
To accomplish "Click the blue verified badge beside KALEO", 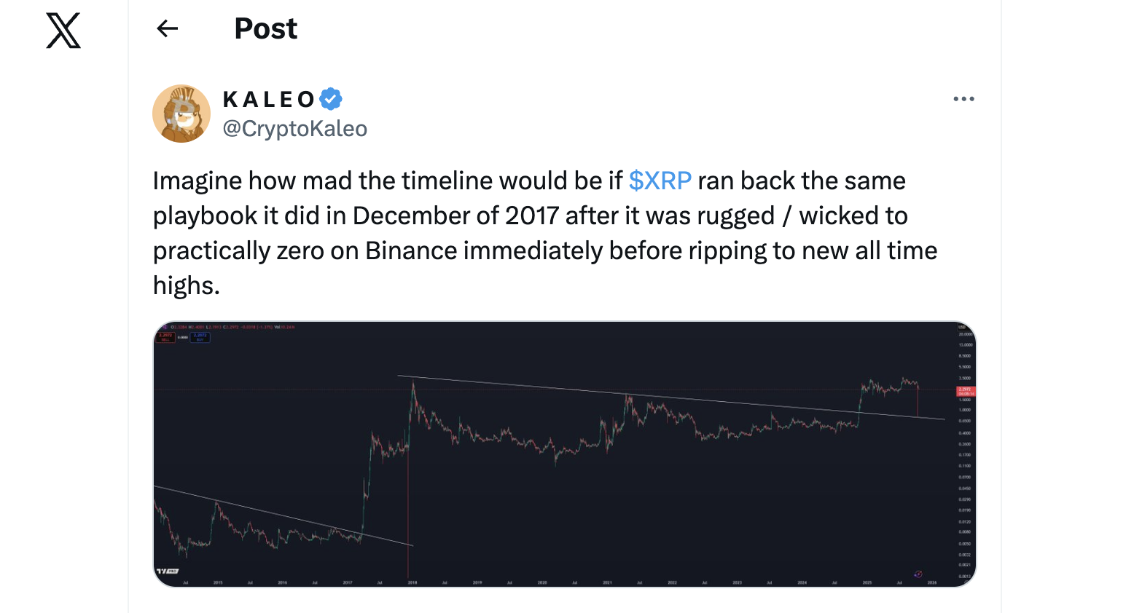I will pos(331,99).
